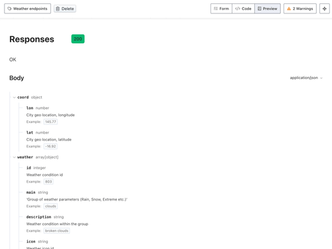Click the icon property name
The width and height of the screenshot is (332, 249).
click(31, 242)
